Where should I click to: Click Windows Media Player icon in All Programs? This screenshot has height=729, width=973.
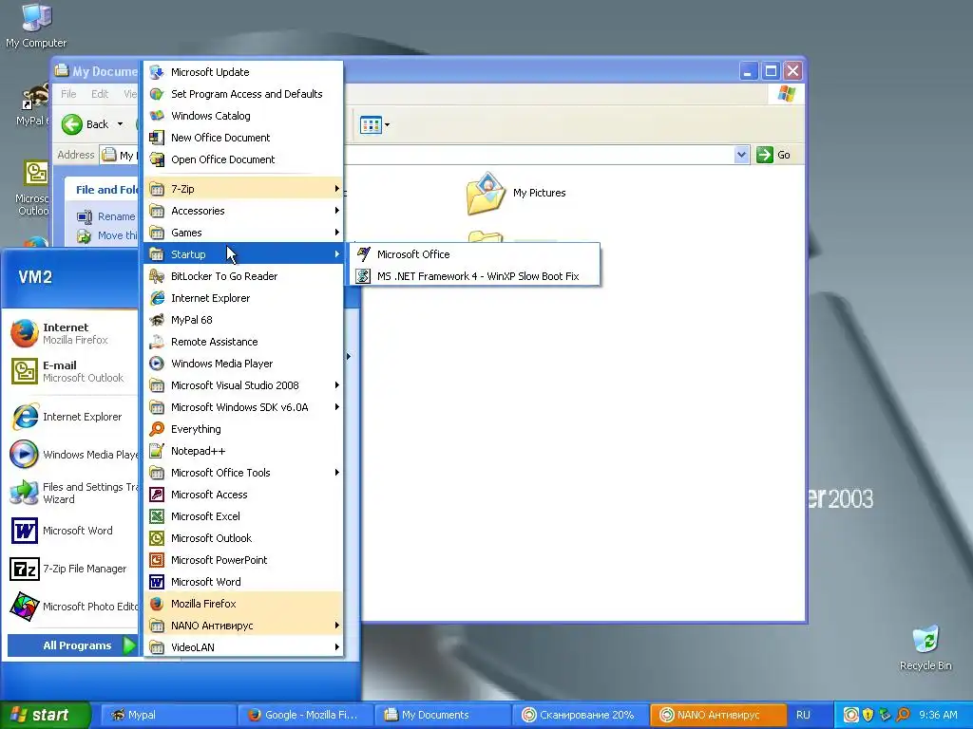pos(157,364)
